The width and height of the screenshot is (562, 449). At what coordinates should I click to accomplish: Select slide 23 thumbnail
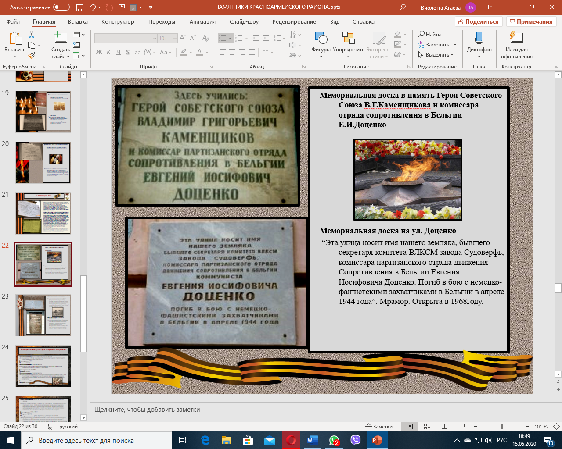coord(43,315)
